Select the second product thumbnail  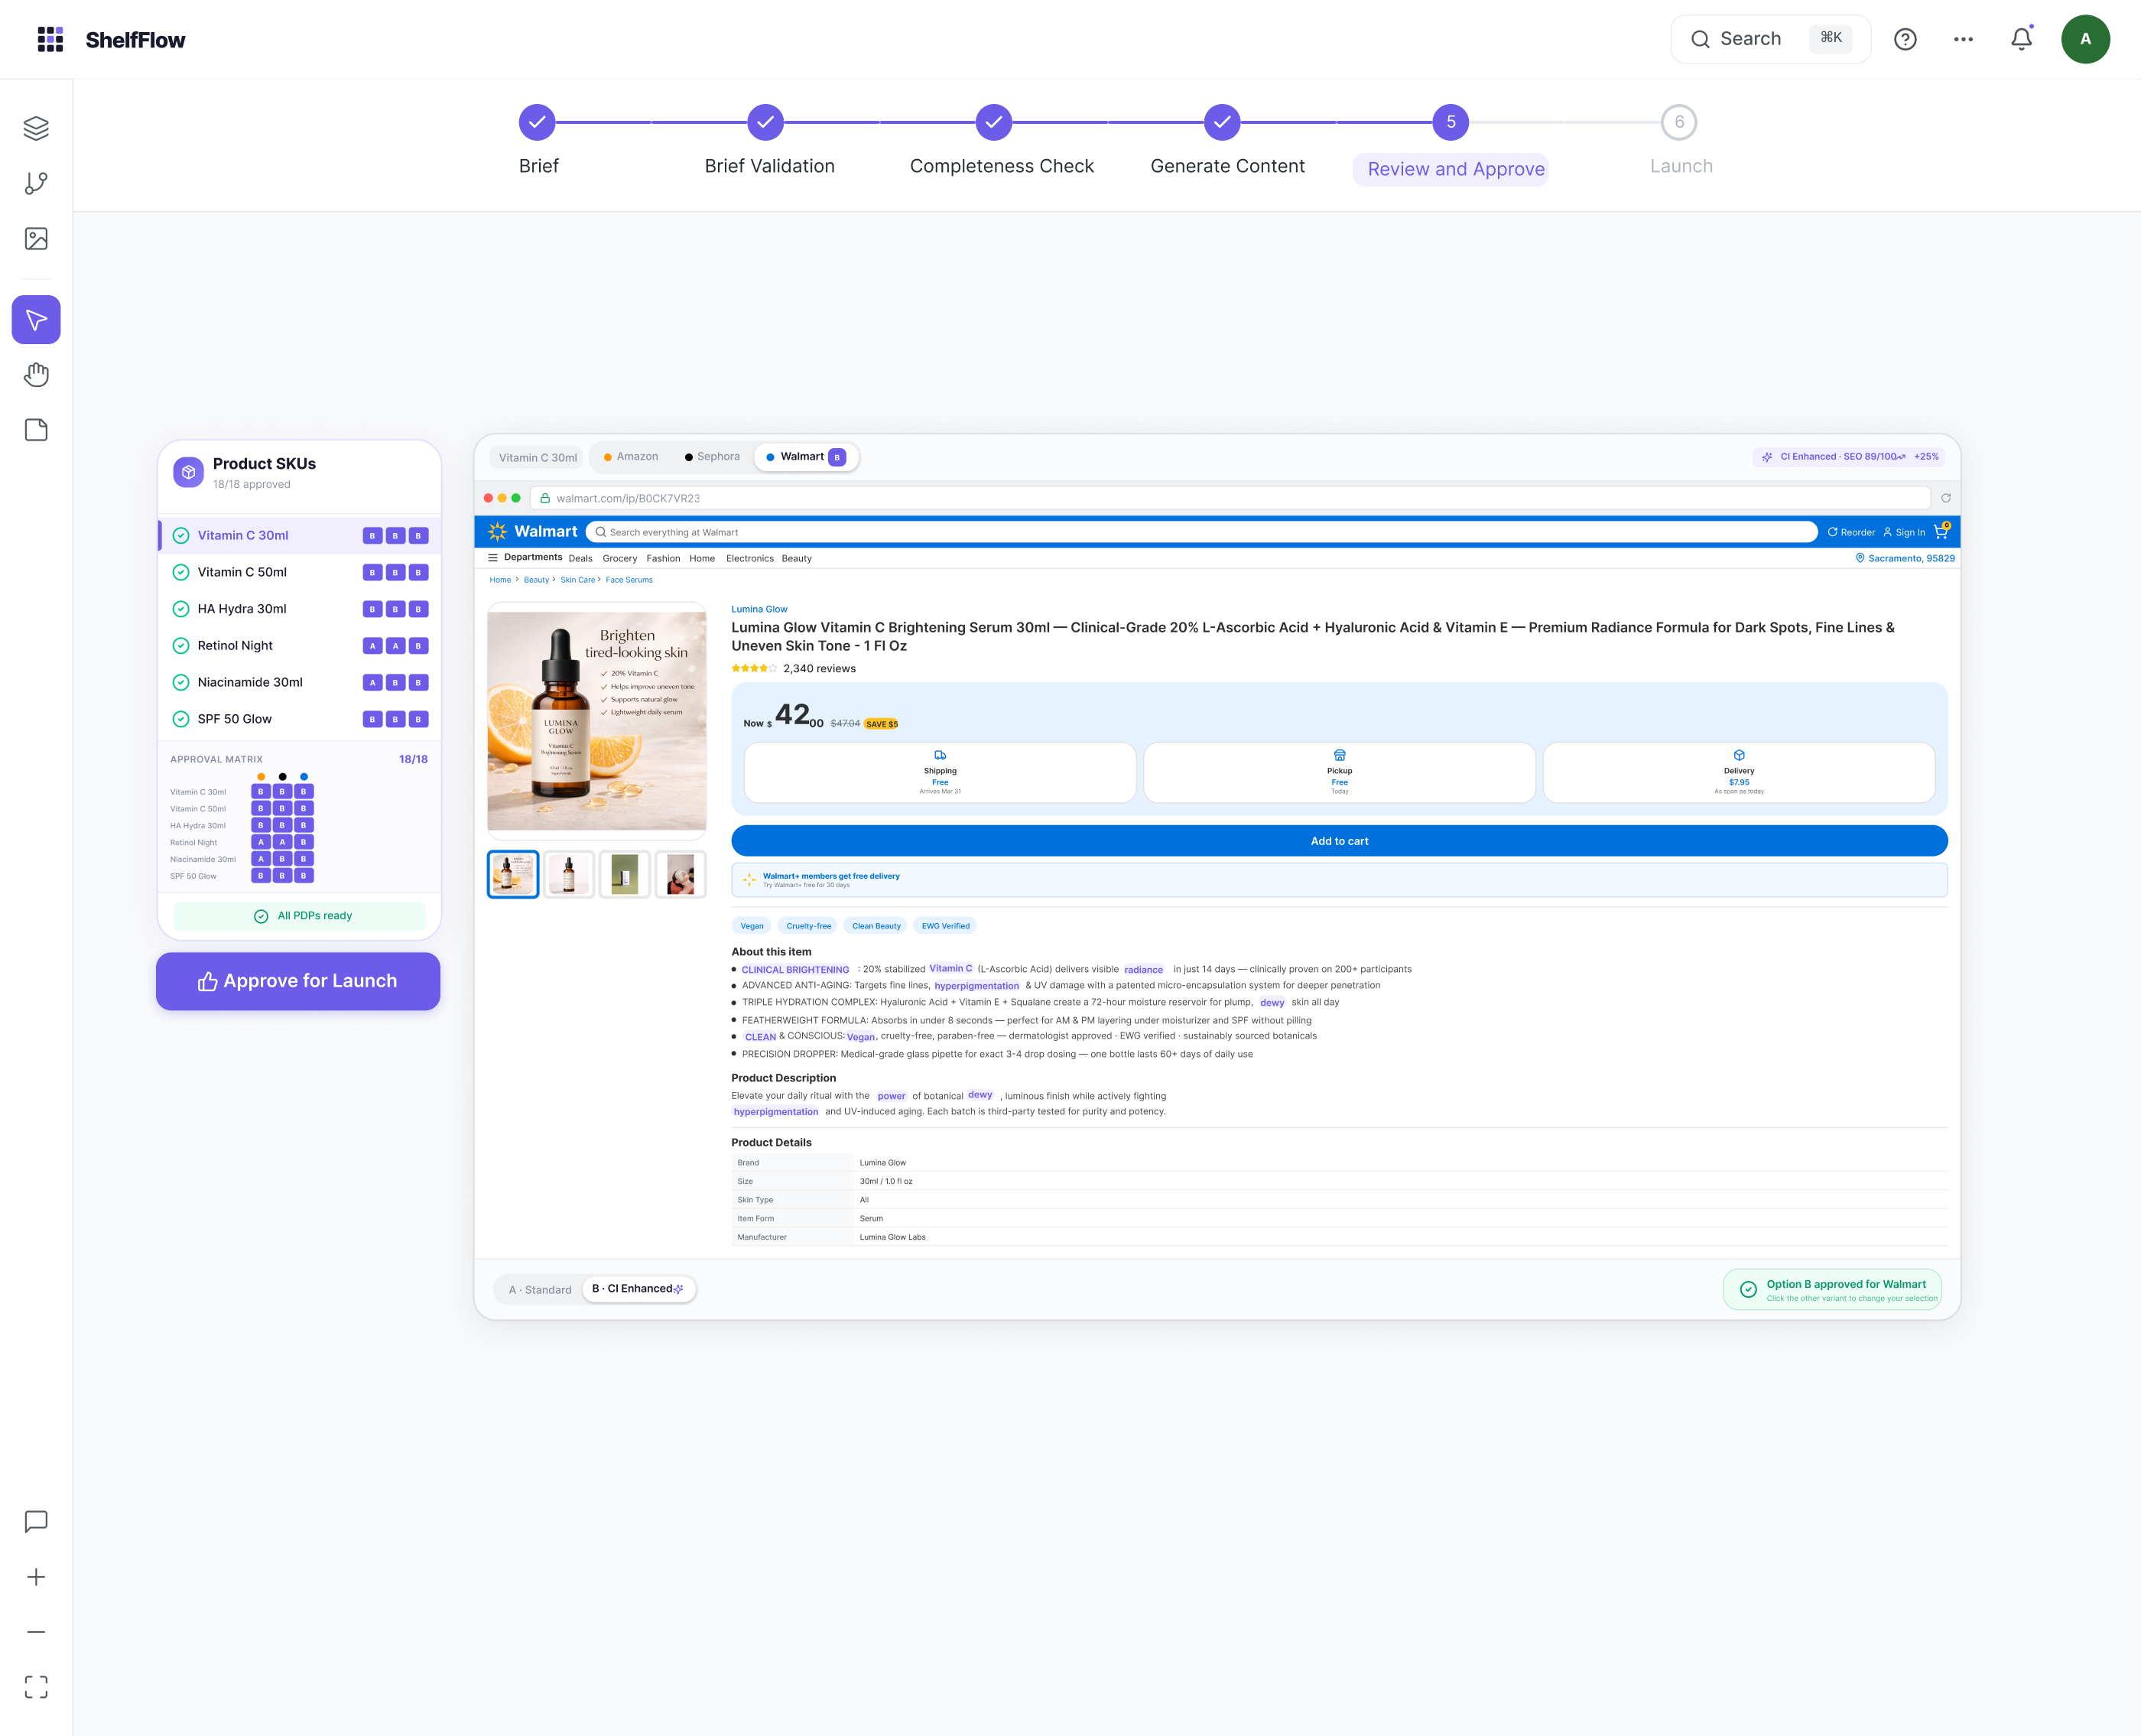point(569,874)
